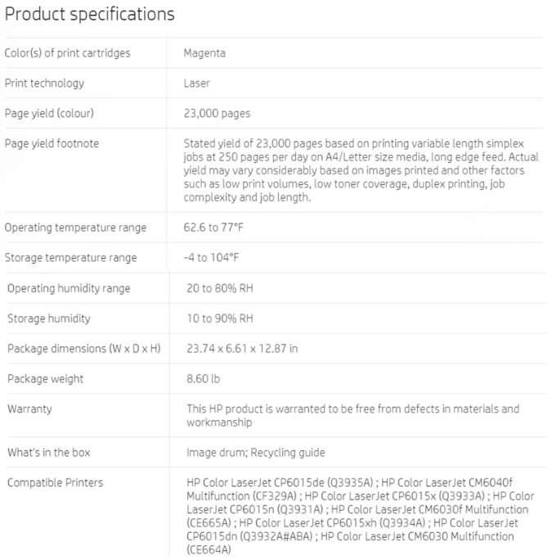Click the Operating humidity range label

click(69, 288)
